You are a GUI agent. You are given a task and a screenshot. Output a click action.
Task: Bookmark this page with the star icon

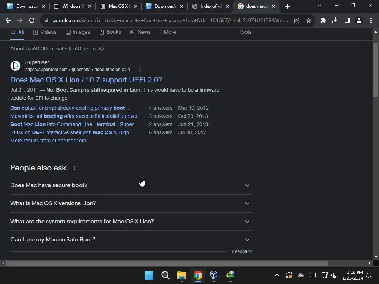[309, 21]
